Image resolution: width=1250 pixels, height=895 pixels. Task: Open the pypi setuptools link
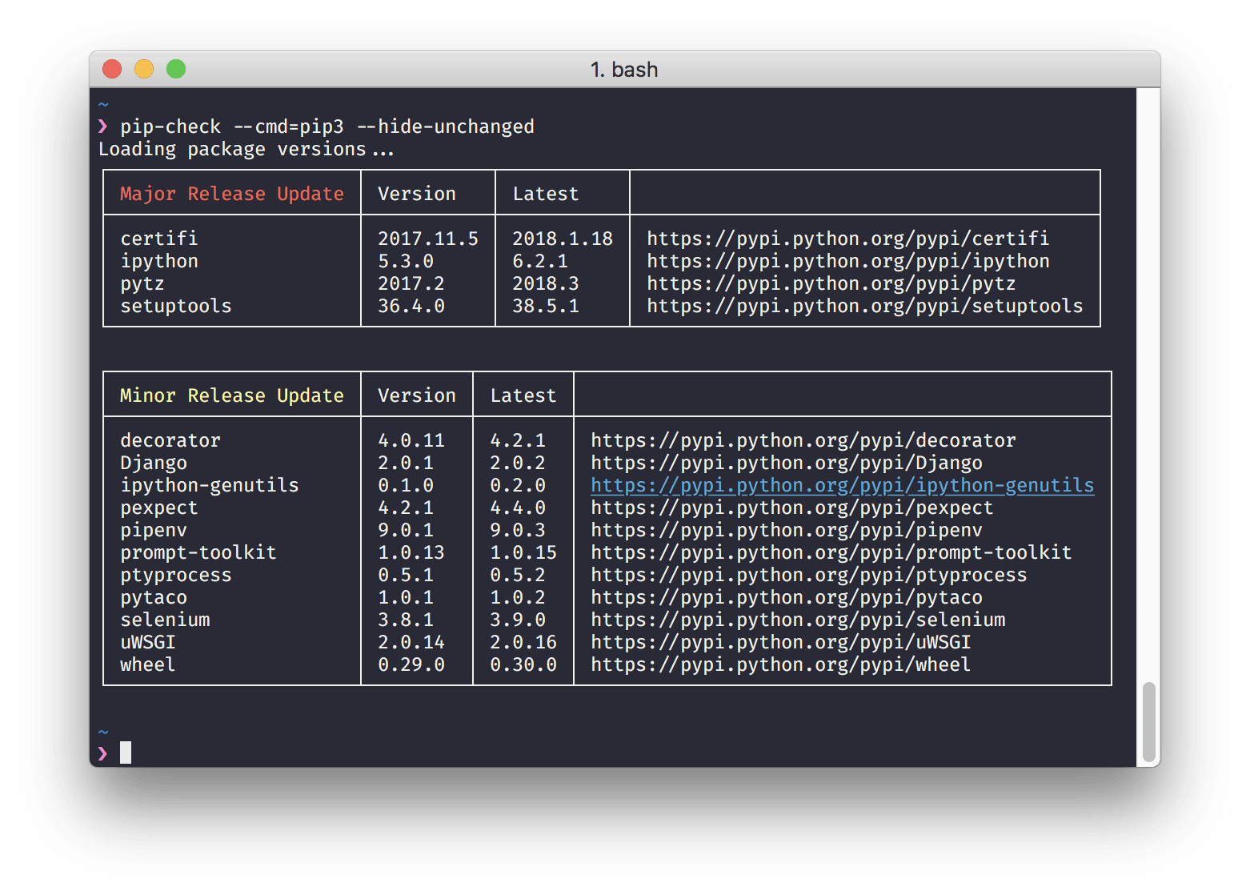864,305
